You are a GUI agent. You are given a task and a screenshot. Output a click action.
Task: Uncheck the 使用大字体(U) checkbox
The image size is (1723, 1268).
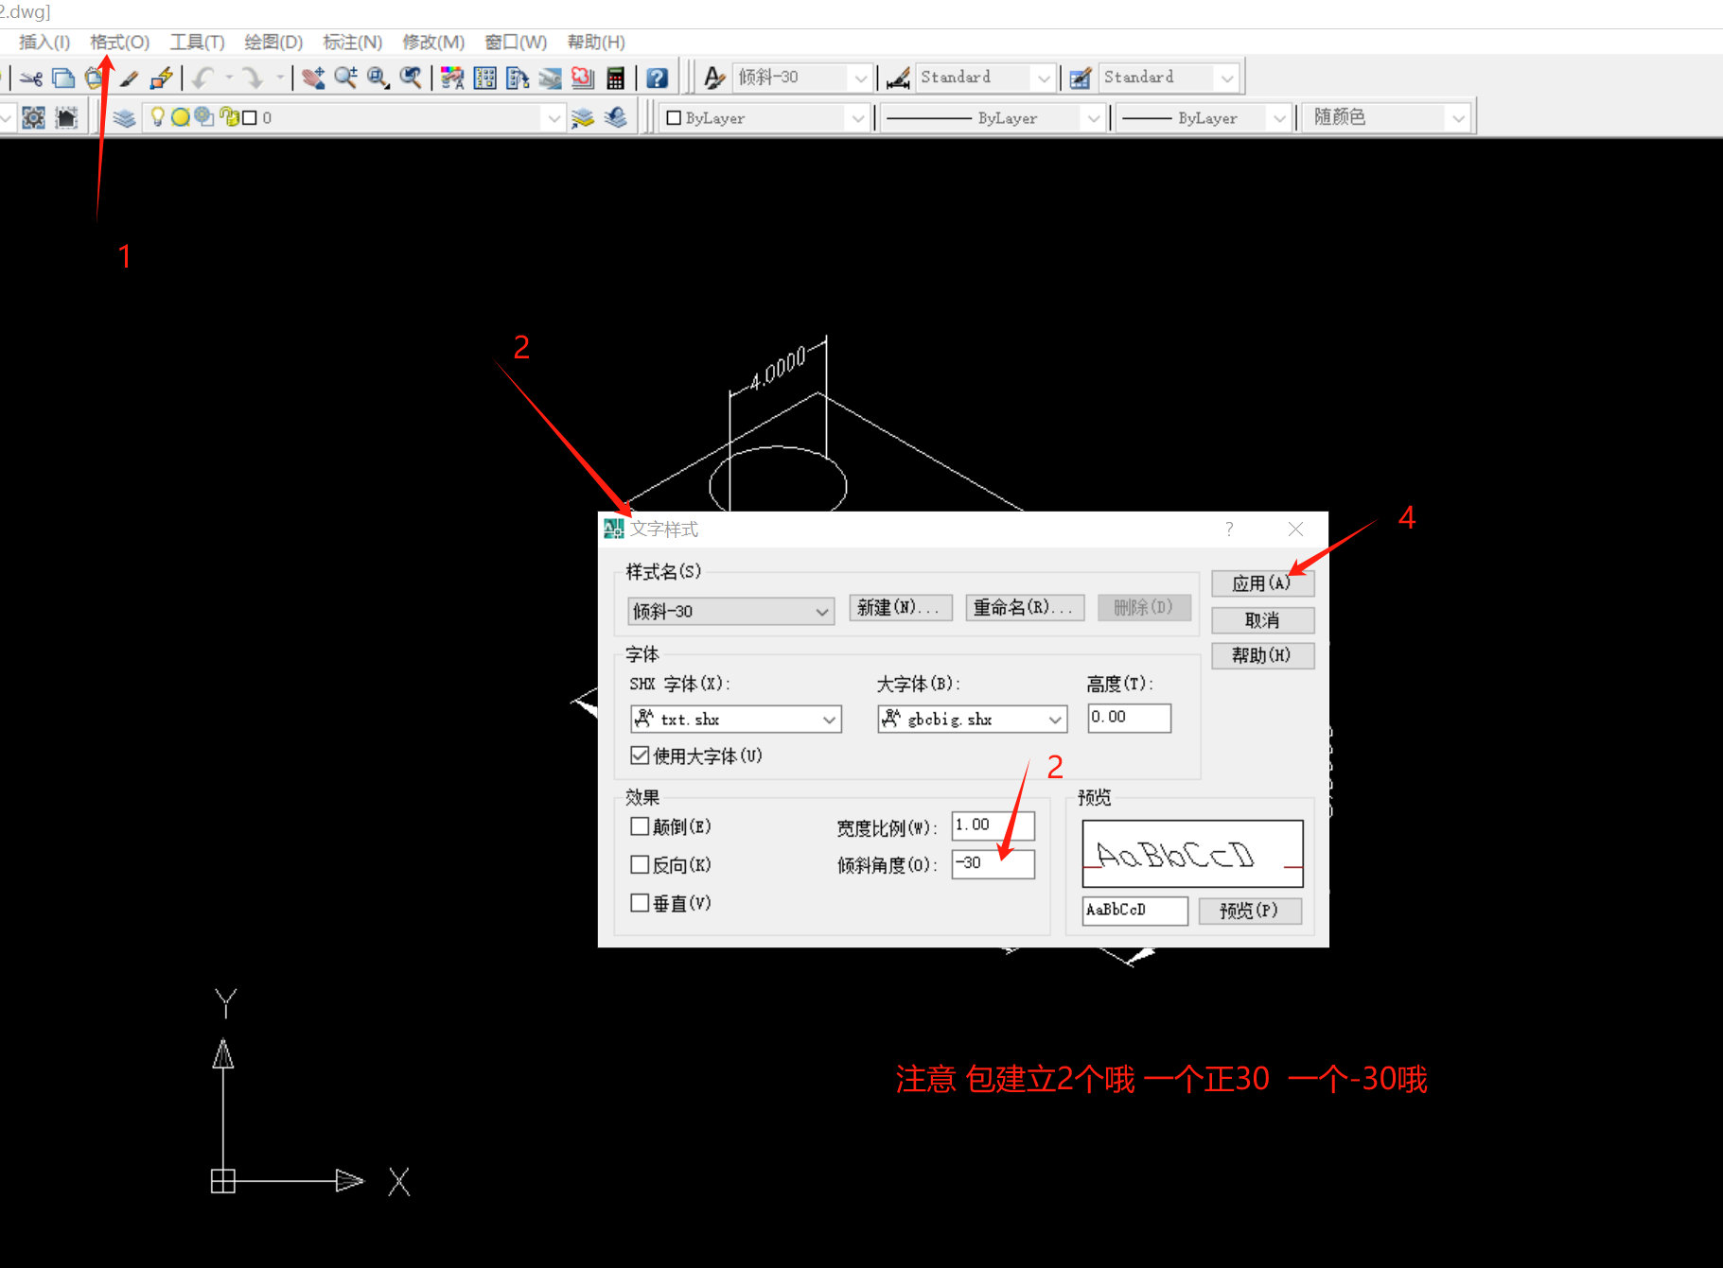[x=640, y=755]
